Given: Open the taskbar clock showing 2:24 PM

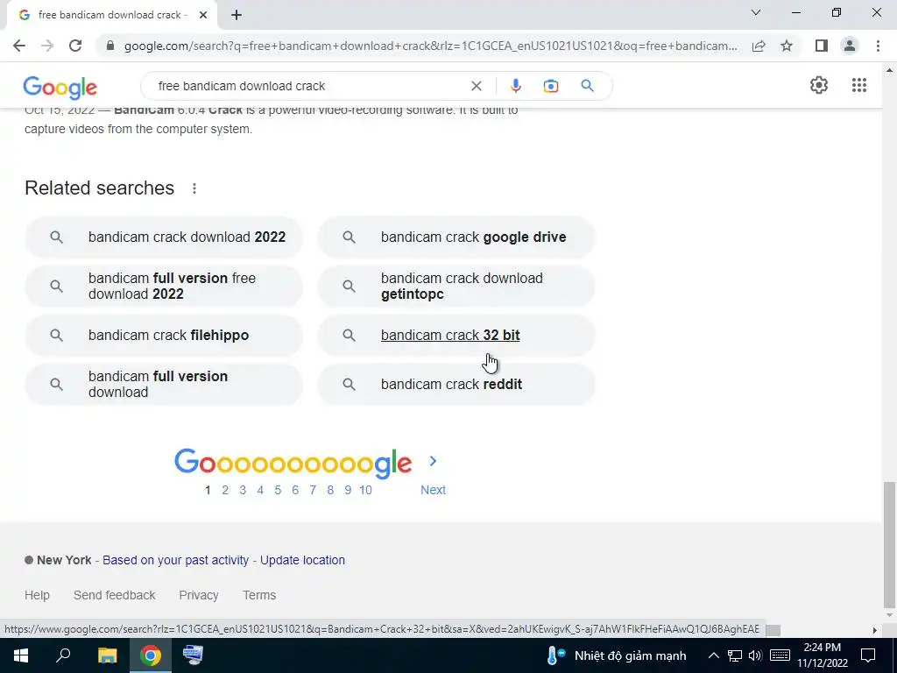Looking at the screenshot, I should pos(822,655).
